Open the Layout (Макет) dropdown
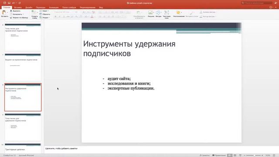Screen dimensions: 279x157 click(44, 11)
